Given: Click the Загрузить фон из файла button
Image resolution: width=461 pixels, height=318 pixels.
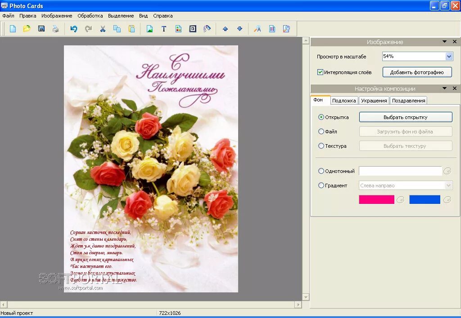Looking at the screenshot, I should pyautogui.click(x=406, y=132).
